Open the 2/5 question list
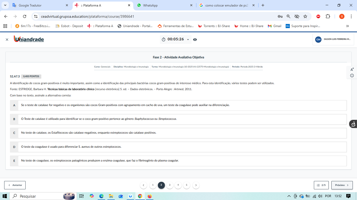Viewport: 357px width, 200px height. pyautogui.click(x=321, y=185)
